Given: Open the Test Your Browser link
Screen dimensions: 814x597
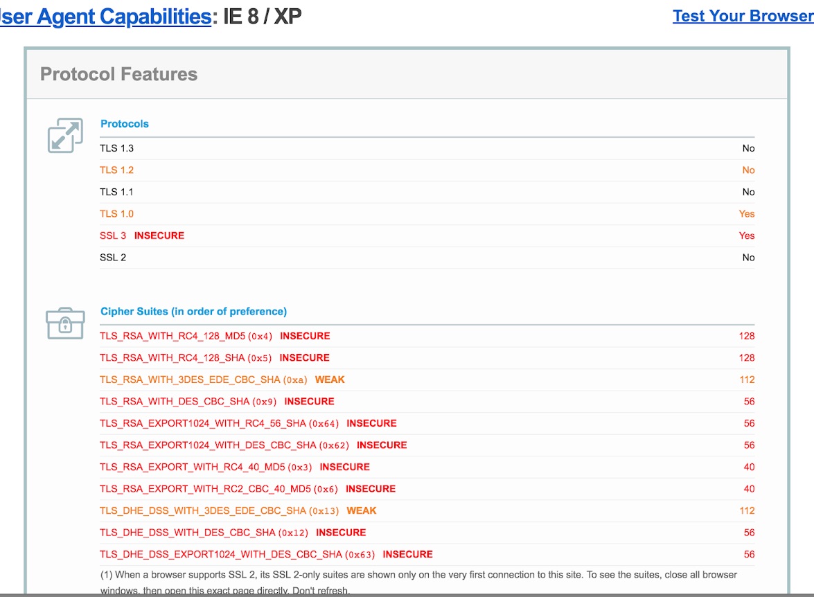Looking at the screenshot, I should pyautogui.click(x=743, y=17).
